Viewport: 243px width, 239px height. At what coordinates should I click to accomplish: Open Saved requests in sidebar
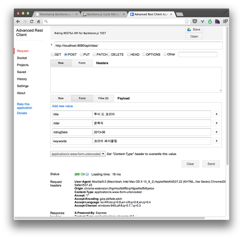(x=21, y=72)
